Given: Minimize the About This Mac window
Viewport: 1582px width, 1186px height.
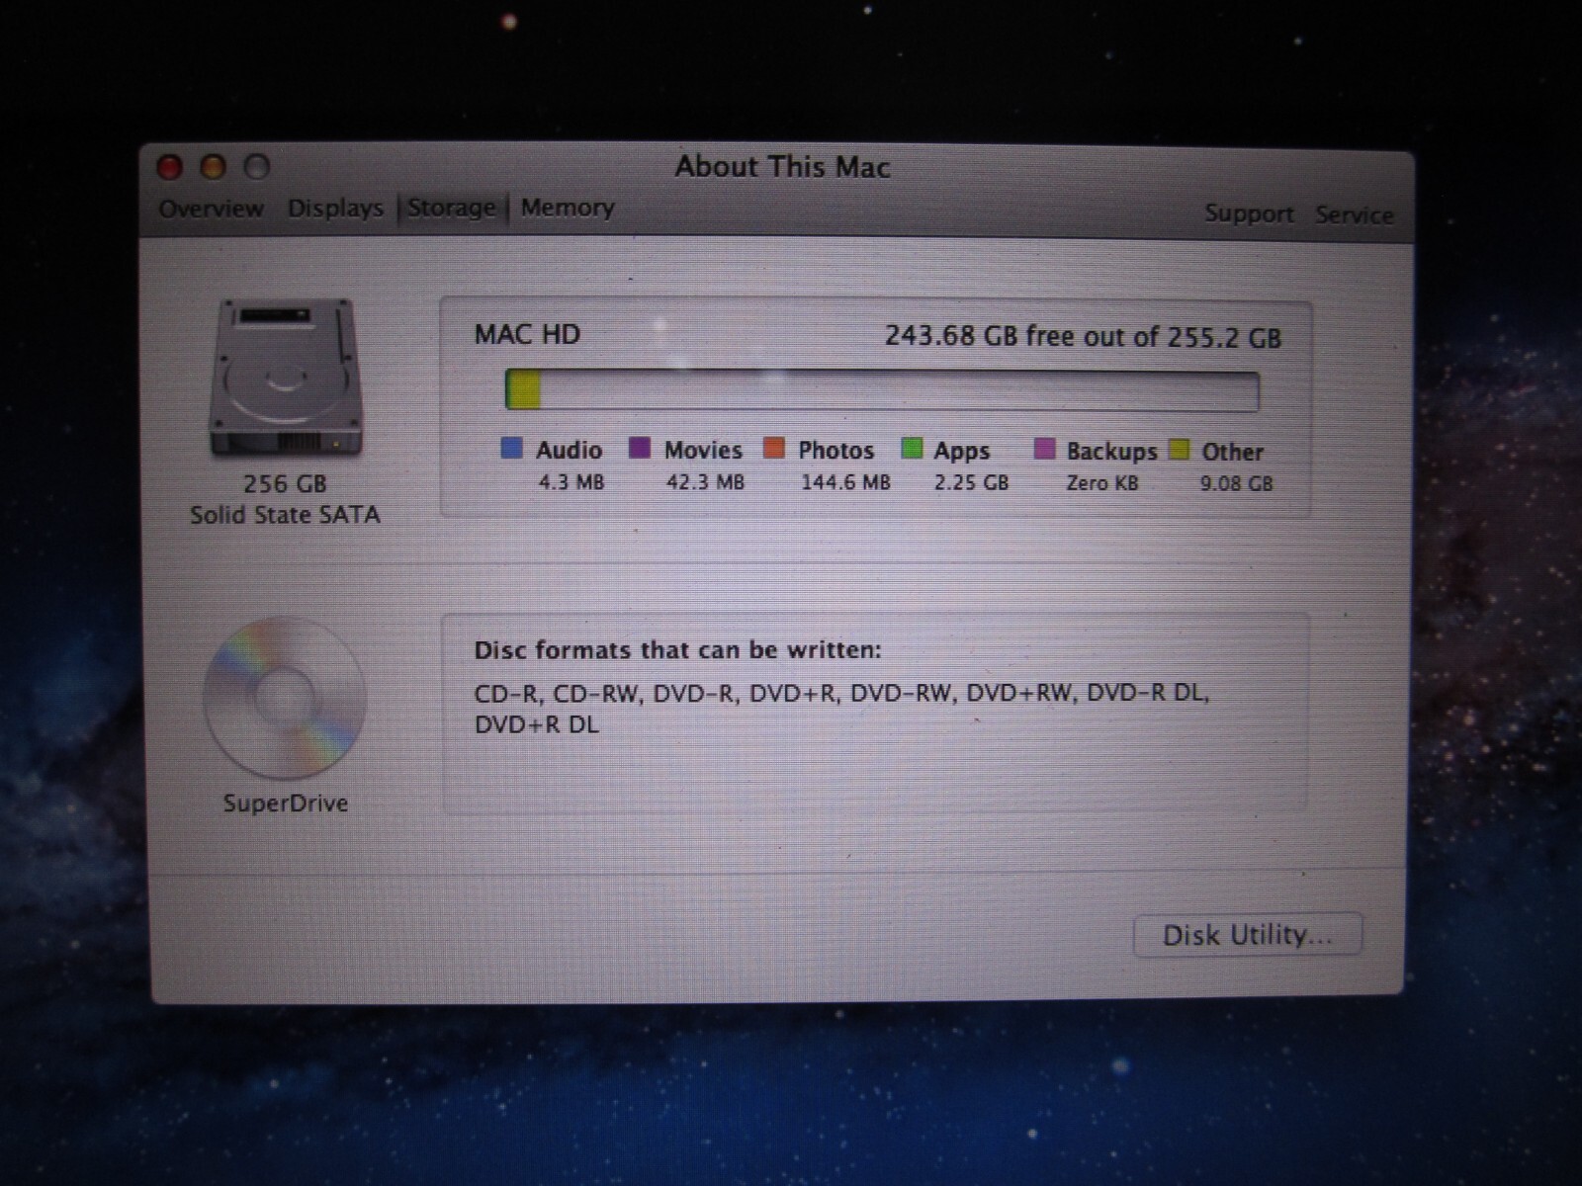Looking at the screenshot, I should (x=214, y=166).
